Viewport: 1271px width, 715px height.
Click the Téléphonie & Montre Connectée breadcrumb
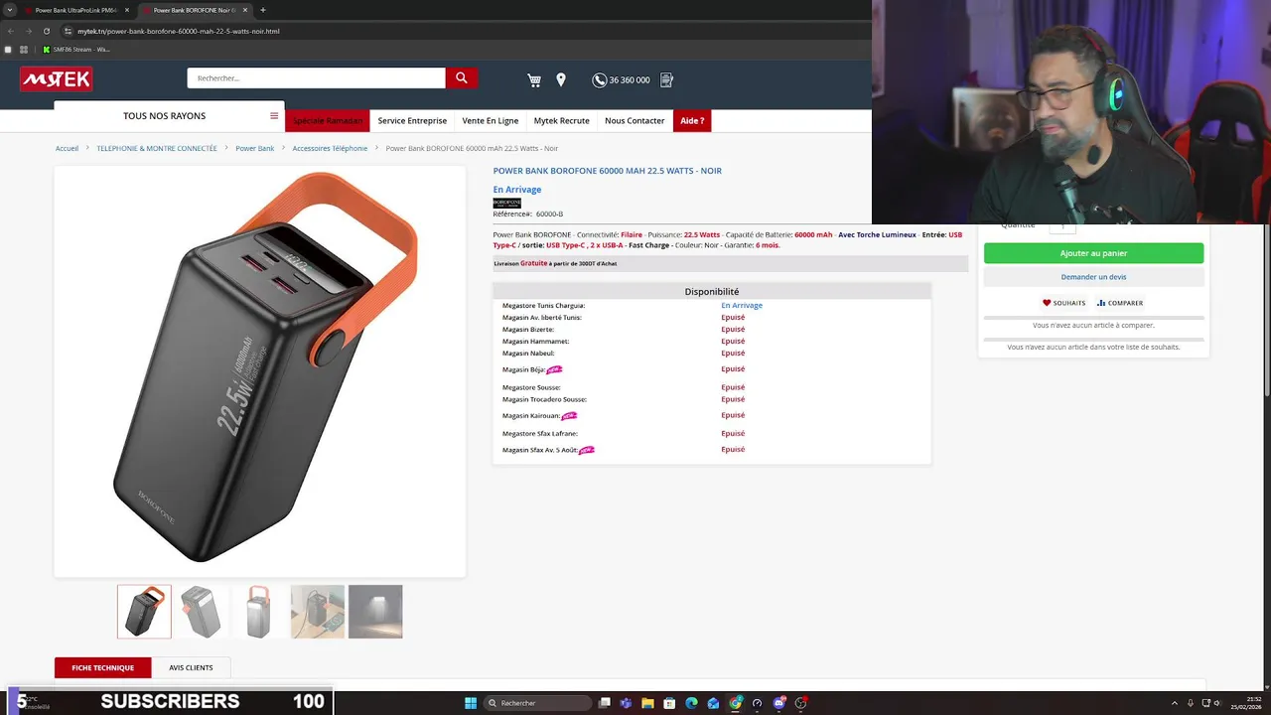pyautogui.click(x=157, y=148)
